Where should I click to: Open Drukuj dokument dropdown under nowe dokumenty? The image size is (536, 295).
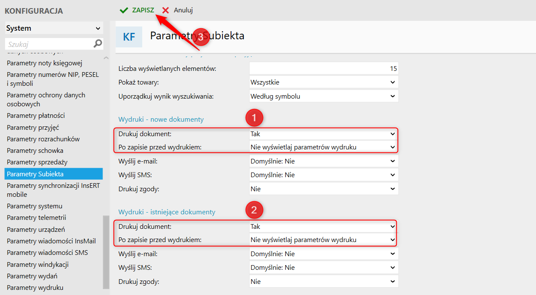(x=324, y=134)
